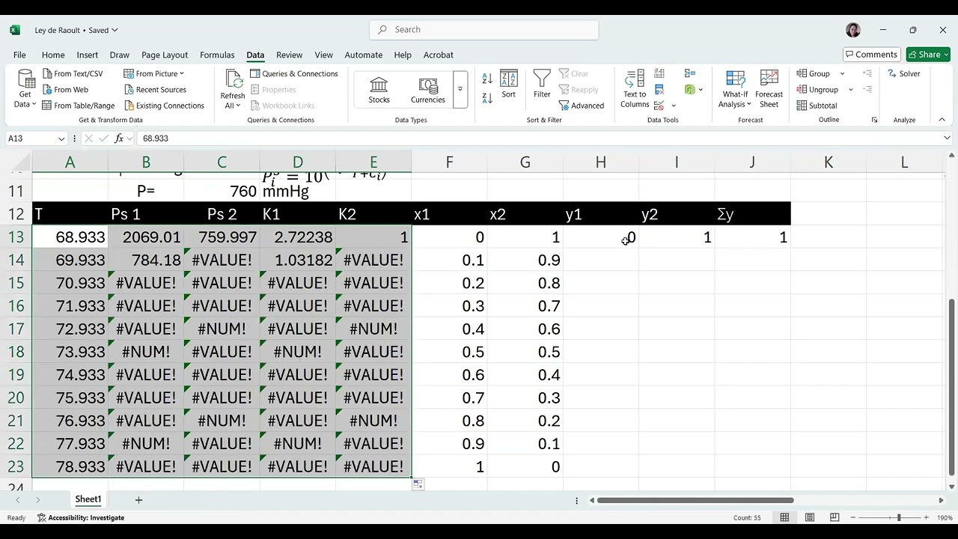Screen dimensions: 958x539
Task: Expand the Data Types gallery
Action: pyautogui.click(x=460, y=89)
